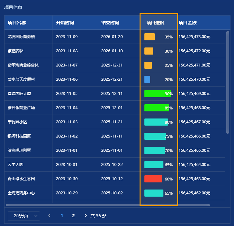Open the 20条/页 page size dropdown
Viewport: 234px width, 226px height.
pos(24,216)
